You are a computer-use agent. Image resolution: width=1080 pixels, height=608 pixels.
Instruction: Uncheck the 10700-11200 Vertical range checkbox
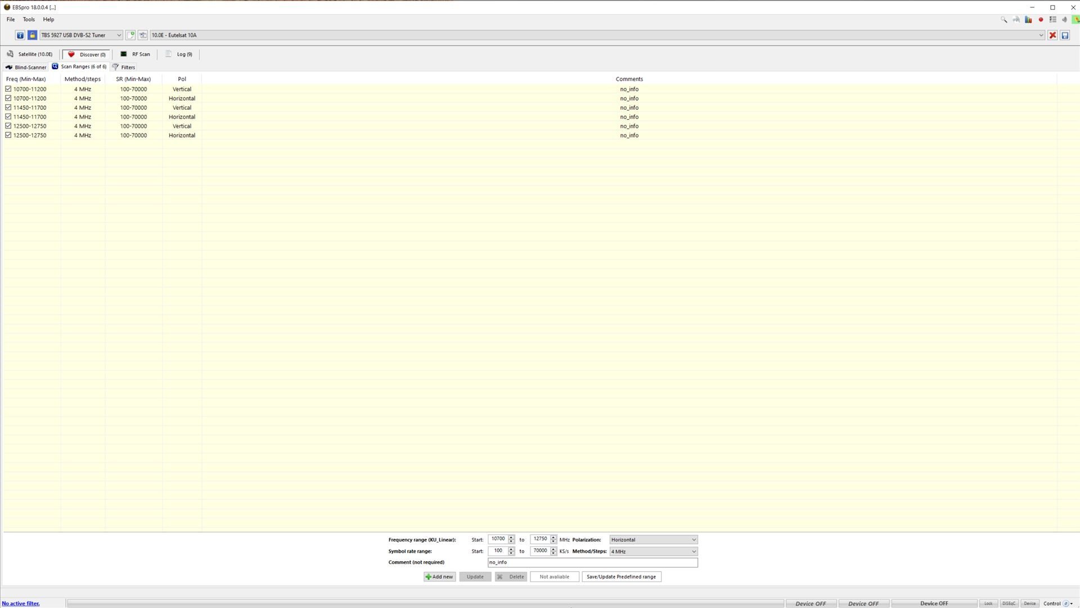pyautogui.click(x=8, y=89)
